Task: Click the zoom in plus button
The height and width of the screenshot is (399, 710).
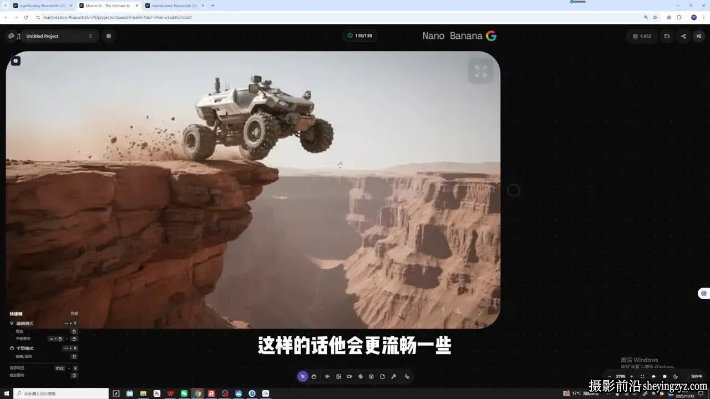Action: click(x=631, y=376)
